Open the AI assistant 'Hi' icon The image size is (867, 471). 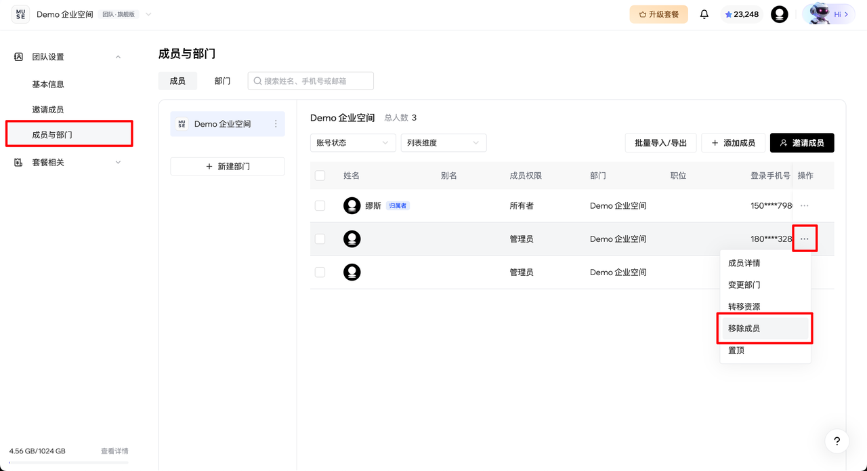(x=828, y=14)
